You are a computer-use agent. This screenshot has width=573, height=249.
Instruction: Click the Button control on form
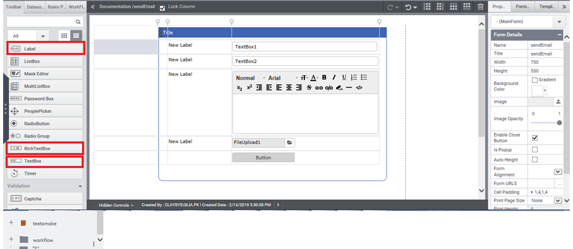[x=263, y=157]
